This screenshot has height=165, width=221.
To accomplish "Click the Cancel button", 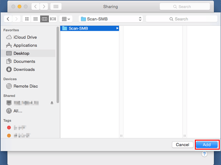I will (x=183, y=145).
